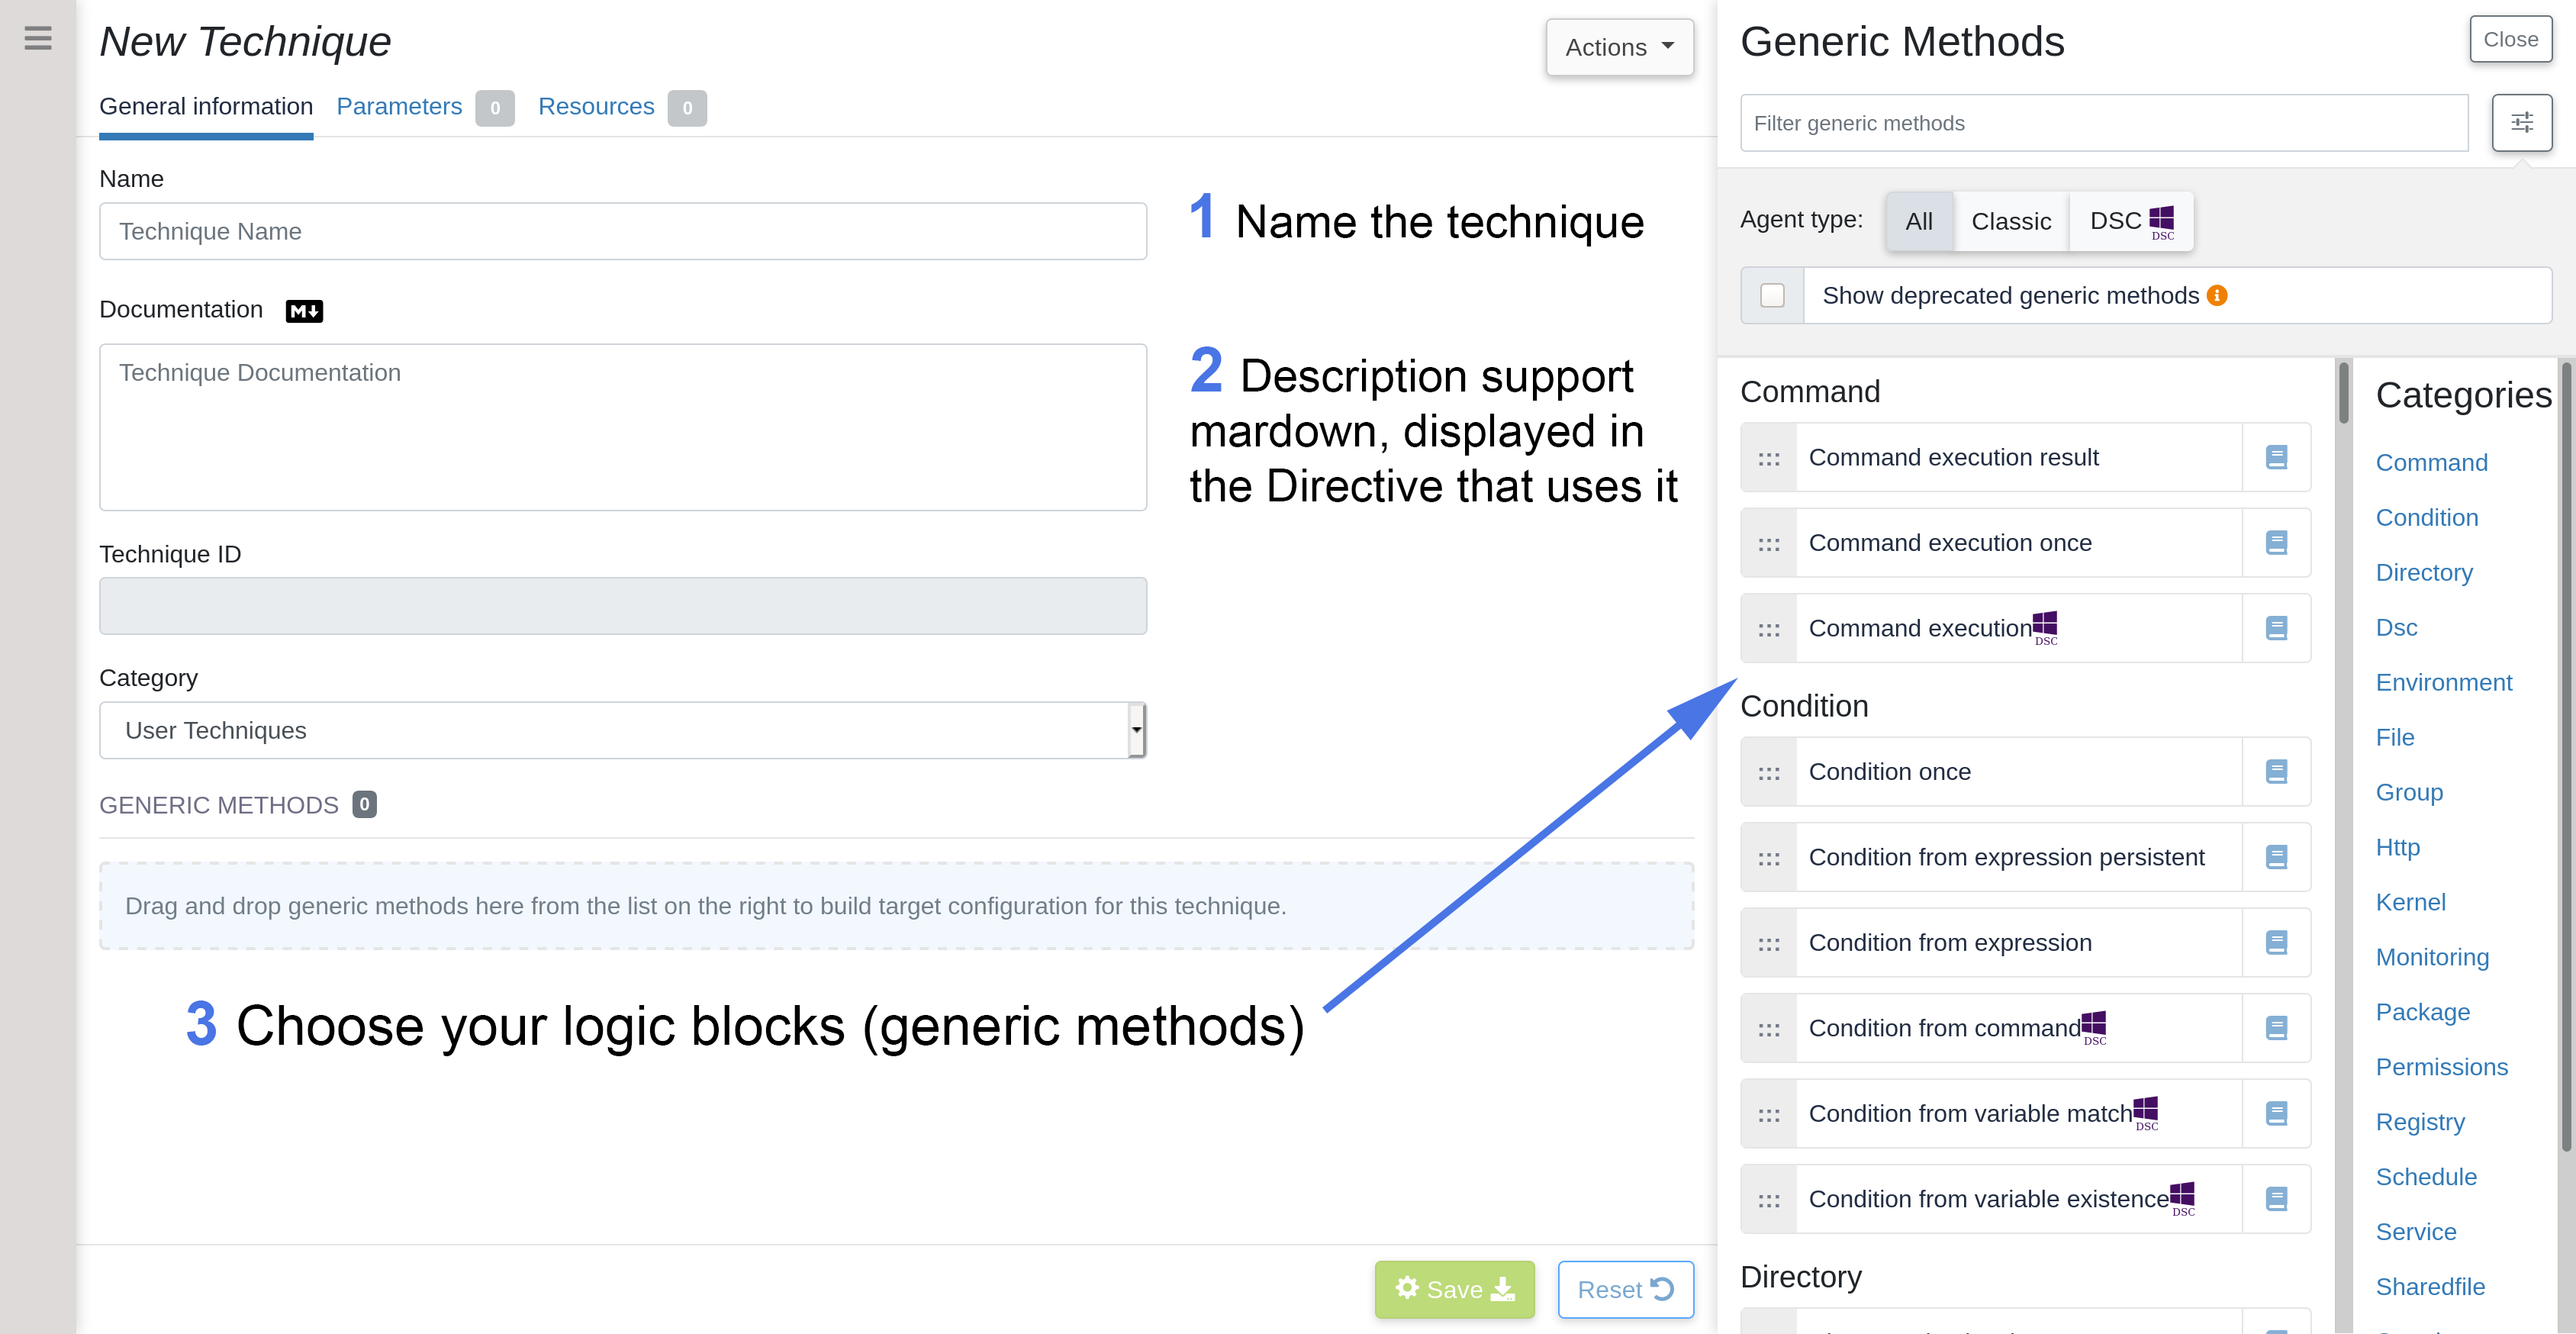Image resolution: width=2576 pixels, height=1334 pixels.
Task: Open documentation for Command execution result
Action: point(2276,457)
